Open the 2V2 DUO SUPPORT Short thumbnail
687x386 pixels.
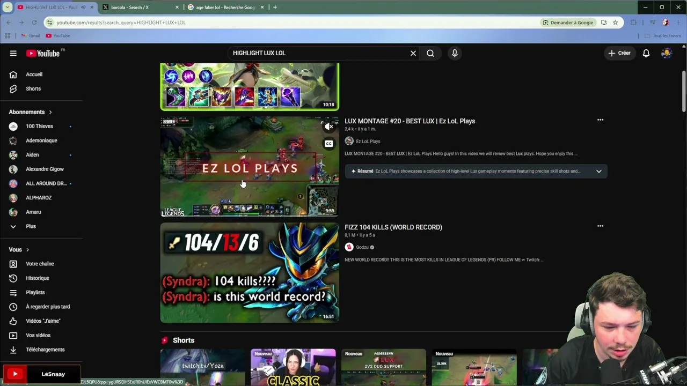pos(384,367)
